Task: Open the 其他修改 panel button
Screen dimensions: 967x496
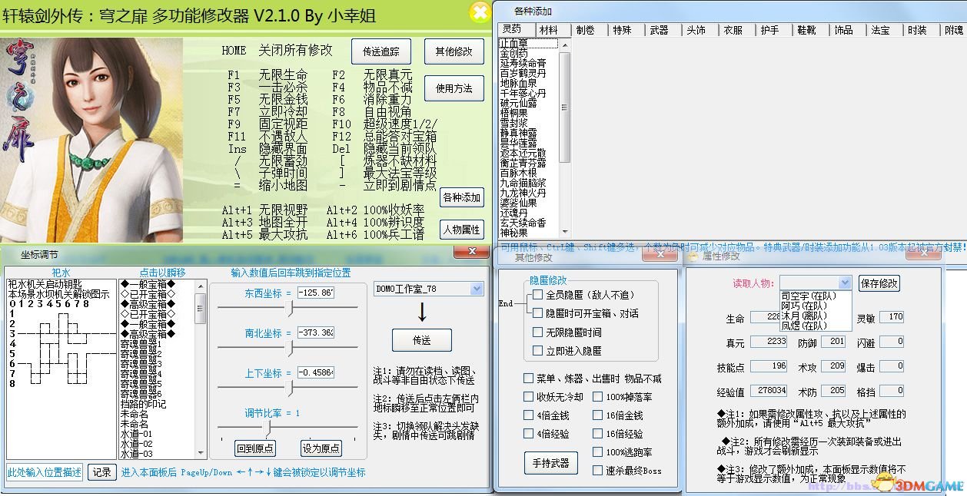Action: click(454, 51)
